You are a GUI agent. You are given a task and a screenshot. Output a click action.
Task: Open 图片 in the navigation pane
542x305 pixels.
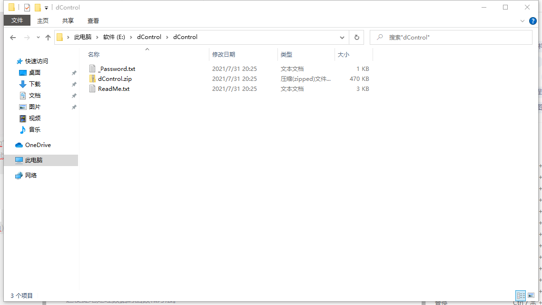coord(35,107)
